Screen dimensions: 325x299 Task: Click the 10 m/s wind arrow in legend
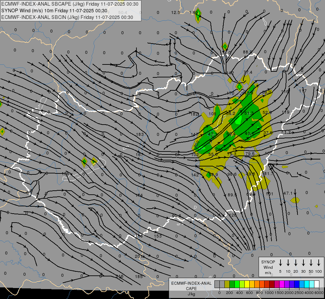[288, 263]
